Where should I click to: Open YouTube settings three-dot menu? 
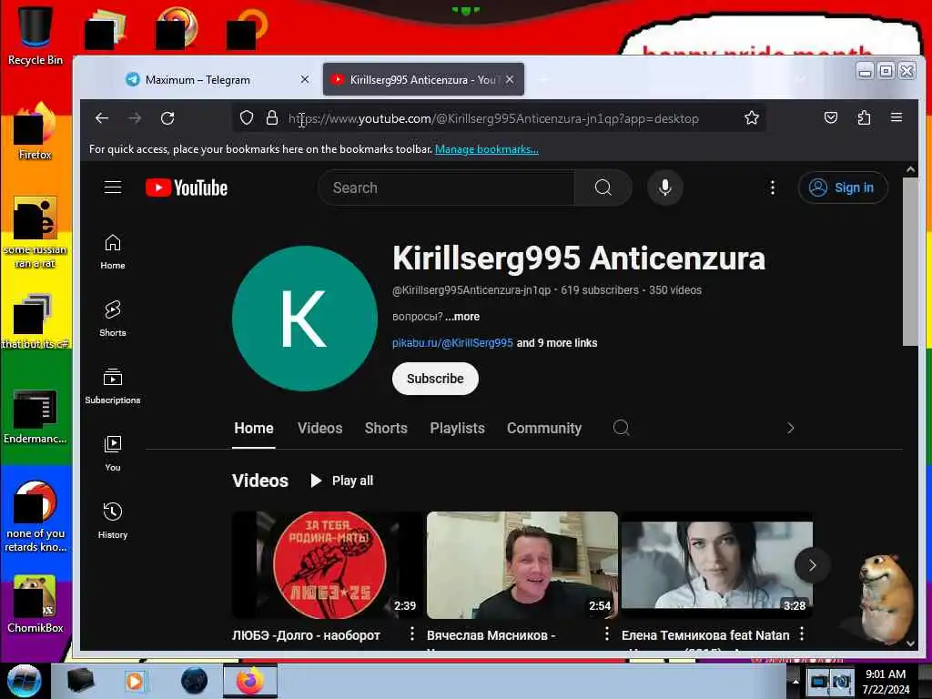(772, 187)
